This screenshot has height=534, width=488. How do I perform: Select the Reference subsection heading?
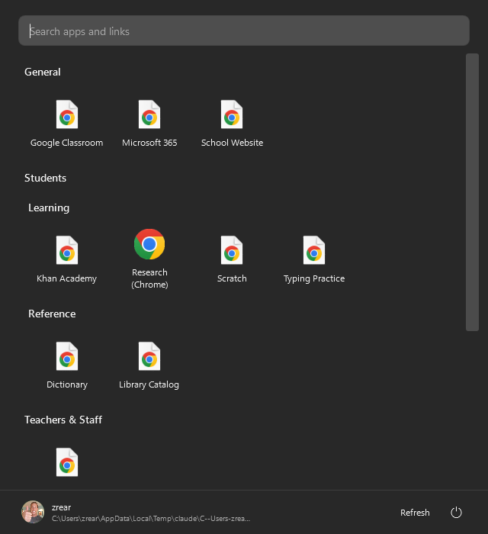(x=52, y=314)
